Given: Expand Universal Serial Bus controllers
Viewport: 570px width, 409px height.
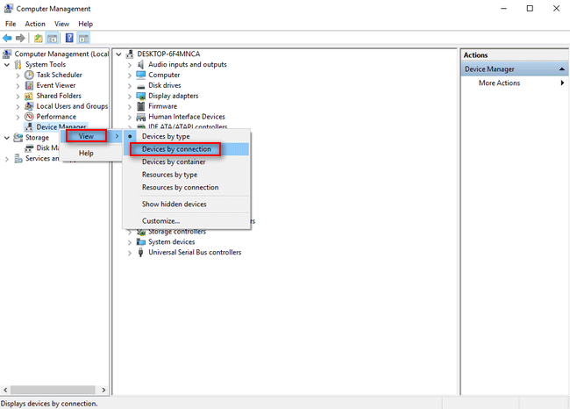Looking at the screenshot, I should point(130,253).
